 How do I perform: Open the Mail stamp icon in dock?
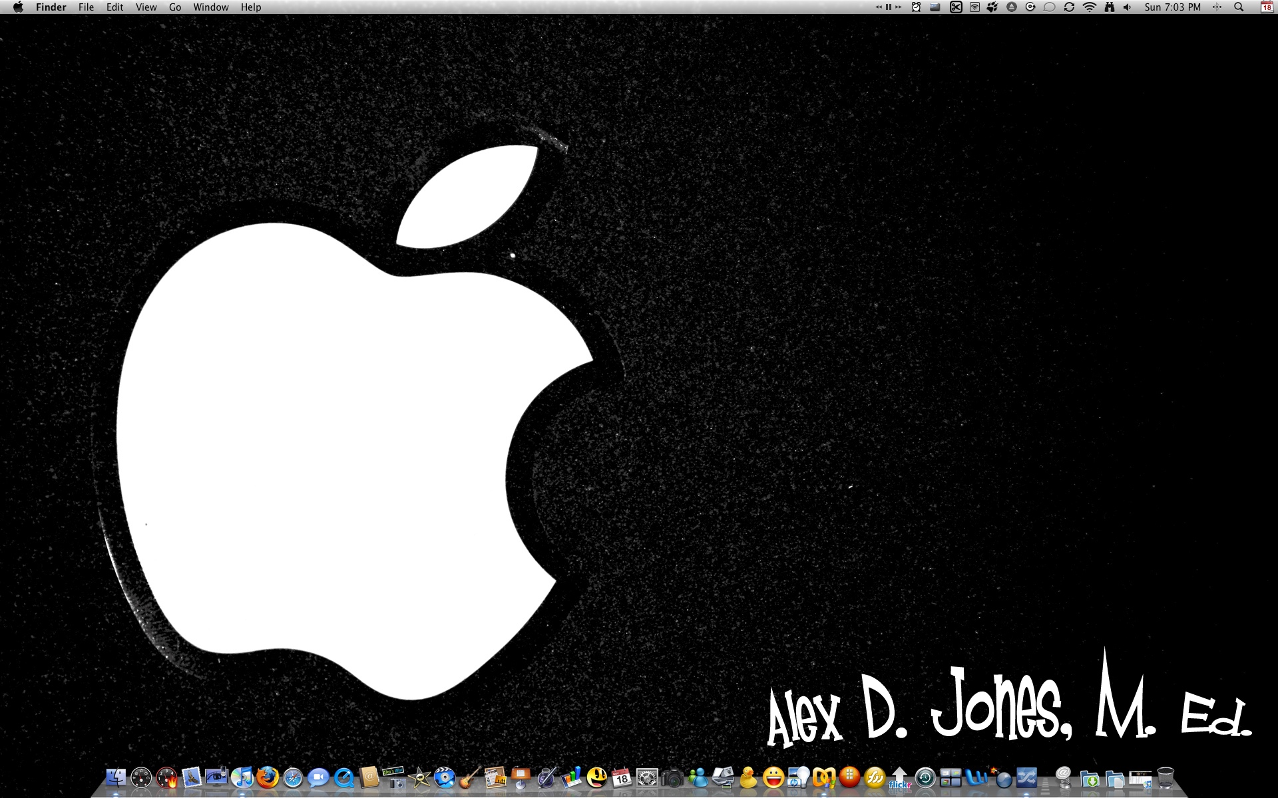[x=192, y=777]
